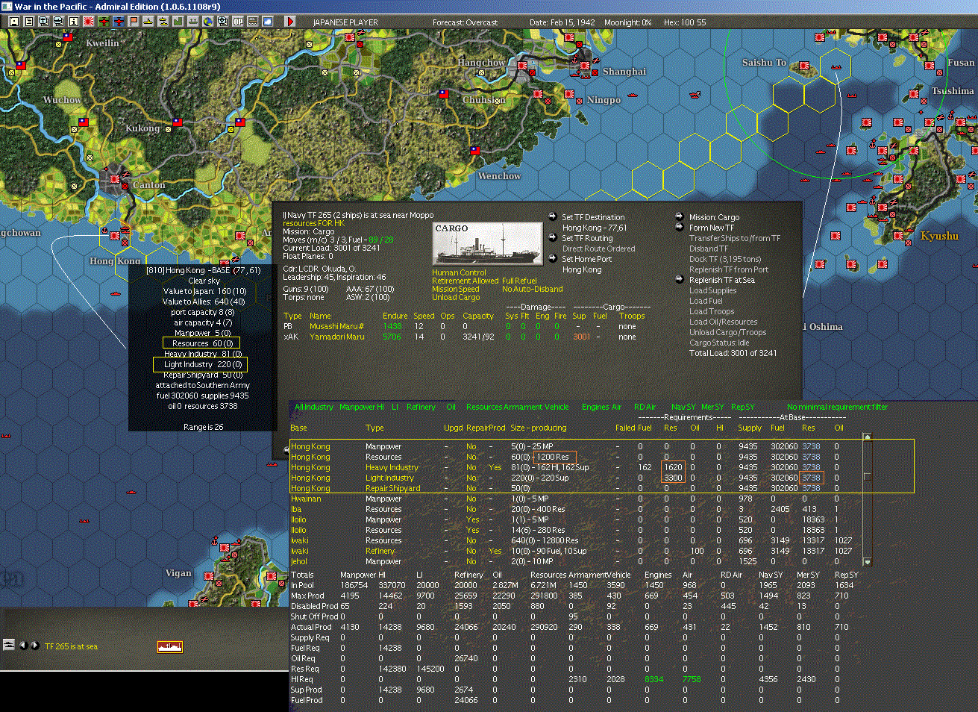The image size is (978, 712).
Task: Click Unload Cargo/Troops option
Action: click(727, 332)
